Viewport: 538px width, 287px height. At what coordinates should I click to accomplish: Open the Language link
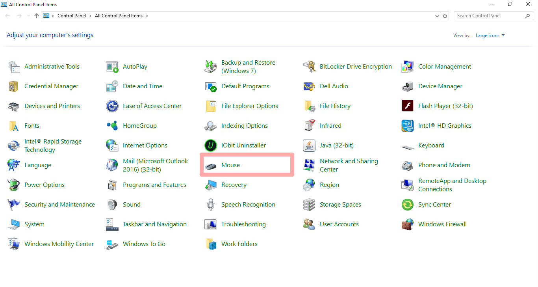coord(38,165)
